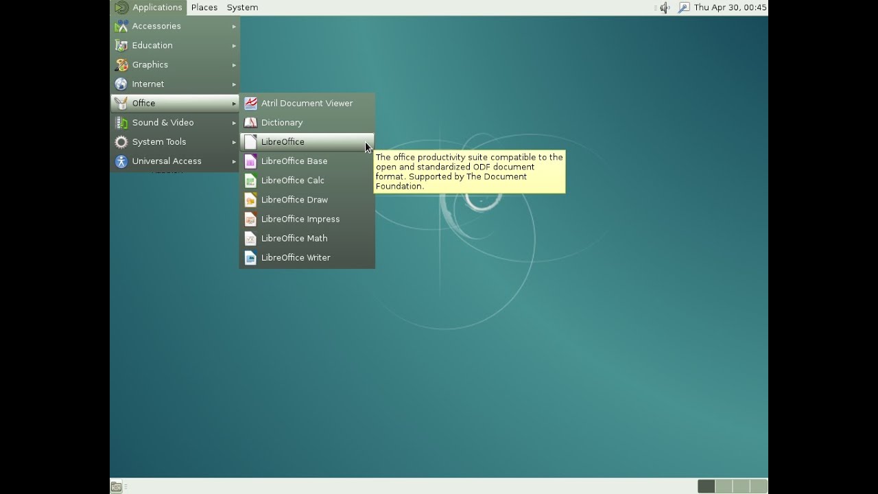This screenshot has height=494, width=878.
Task: Expand the Accessories submenu arrow
Action: pos(234,26)
